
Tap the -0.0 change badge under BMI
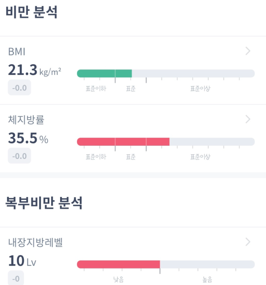(19, 88)
